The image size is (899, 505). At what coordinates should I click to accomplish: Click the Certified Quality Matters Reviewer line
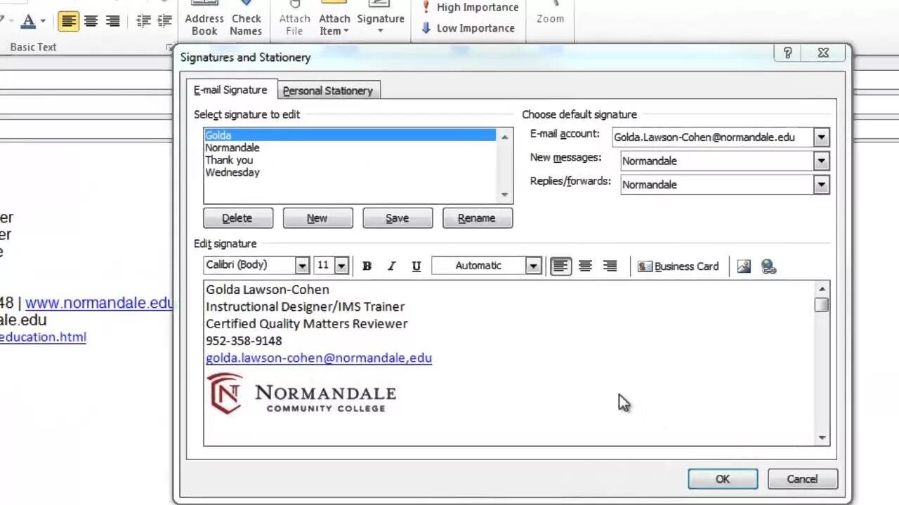[306, 324]
